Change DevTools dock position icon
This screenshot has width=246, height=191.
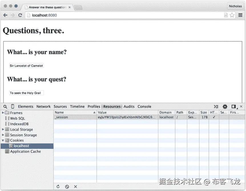pyautogui.click(x=233, y=106)
